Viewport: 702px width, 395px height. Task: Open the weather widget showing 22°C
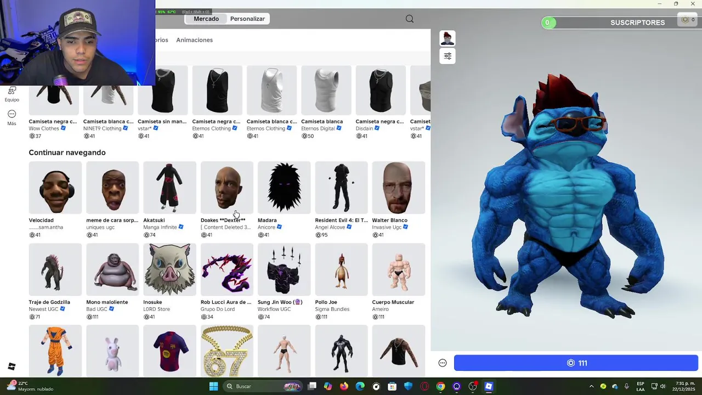click(x=30, y=386)
